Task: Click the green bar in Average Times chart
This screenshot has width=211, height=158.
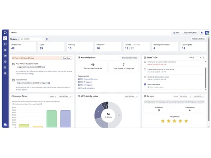Action: pos(51,119)
